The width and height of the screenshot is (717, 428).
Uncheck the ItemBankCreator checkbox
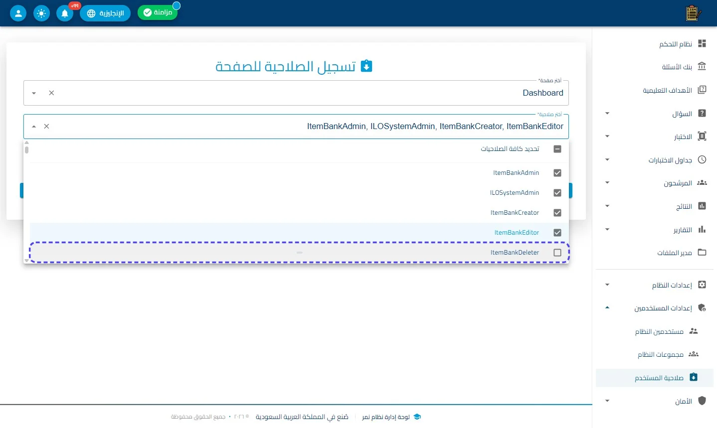(x=557, y=213)
